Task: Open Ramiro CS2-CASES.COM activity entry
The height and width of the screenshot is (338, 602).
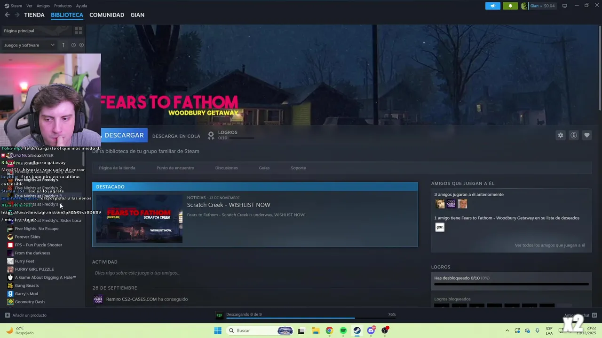Action: coord(147,299)
